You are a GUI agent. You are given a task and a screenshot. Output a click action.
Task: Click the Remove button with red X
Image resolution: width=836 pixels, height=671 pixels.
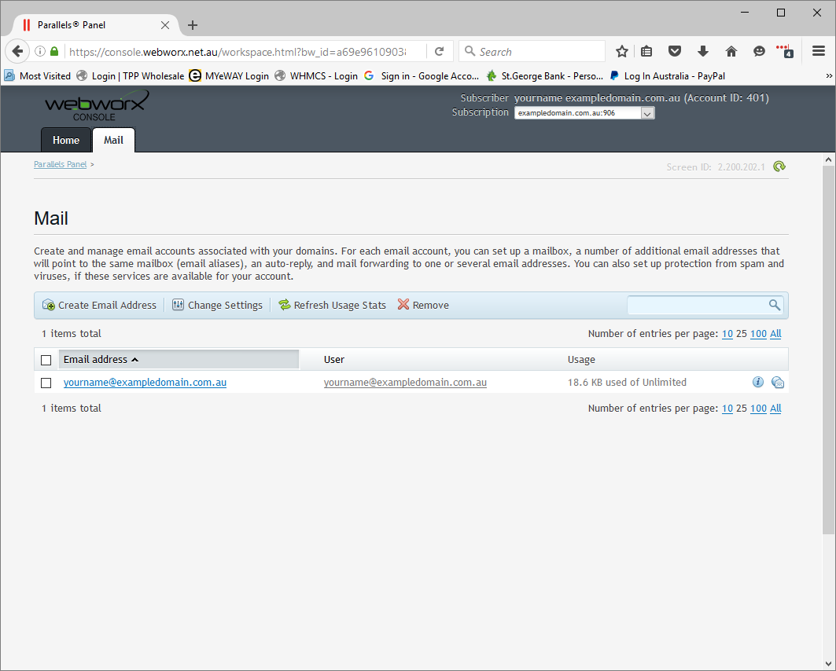click(x=423, y=305)
